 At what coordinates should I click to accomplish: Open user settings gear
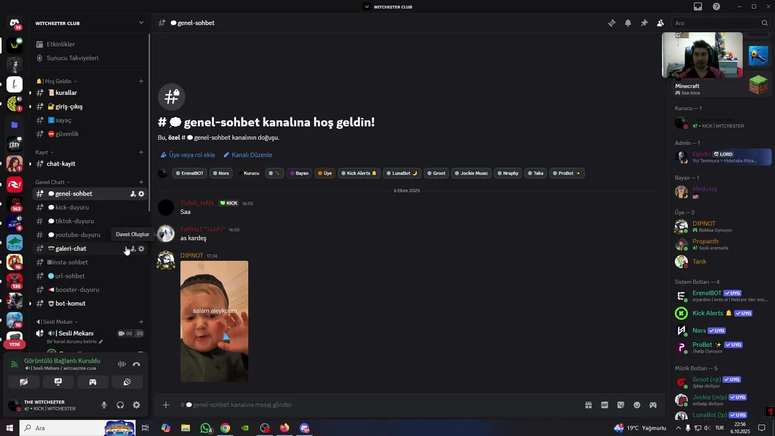[x=136, y=405]
